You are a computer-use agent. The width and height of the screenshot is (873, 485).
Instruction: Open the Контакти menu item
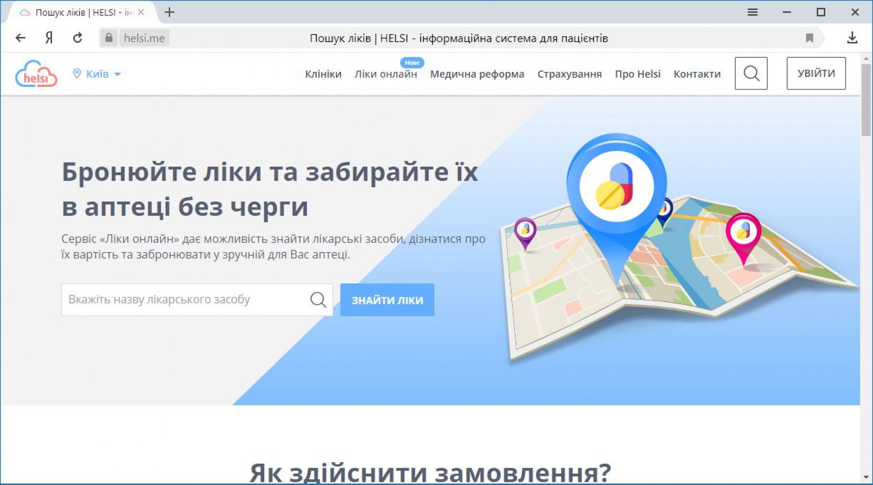pyautogui.click(x=697, y=74)
